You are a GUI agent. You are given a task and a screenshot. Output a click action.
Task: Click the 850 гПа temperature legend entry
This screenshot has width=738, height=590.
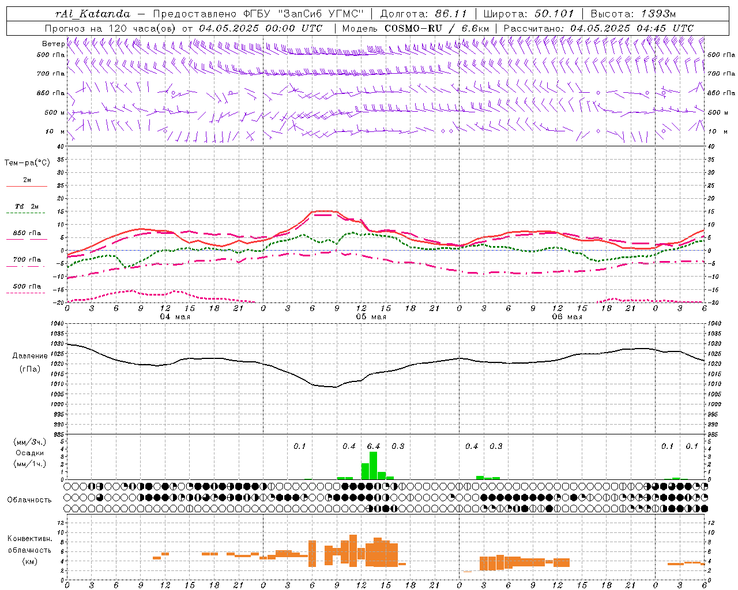tap(27, 233)
